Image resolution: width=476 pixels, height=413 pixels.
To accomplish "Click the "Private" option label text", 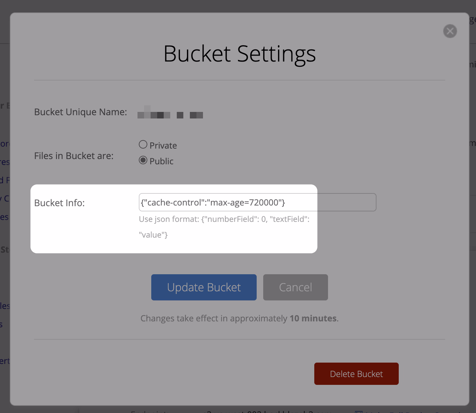I will coord(163,146).
